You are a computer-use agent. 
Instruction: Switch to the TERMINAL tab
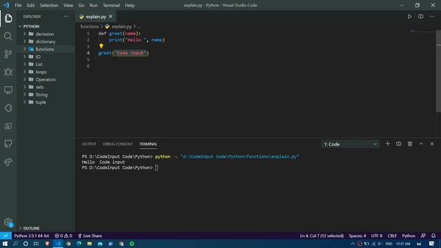148,144
